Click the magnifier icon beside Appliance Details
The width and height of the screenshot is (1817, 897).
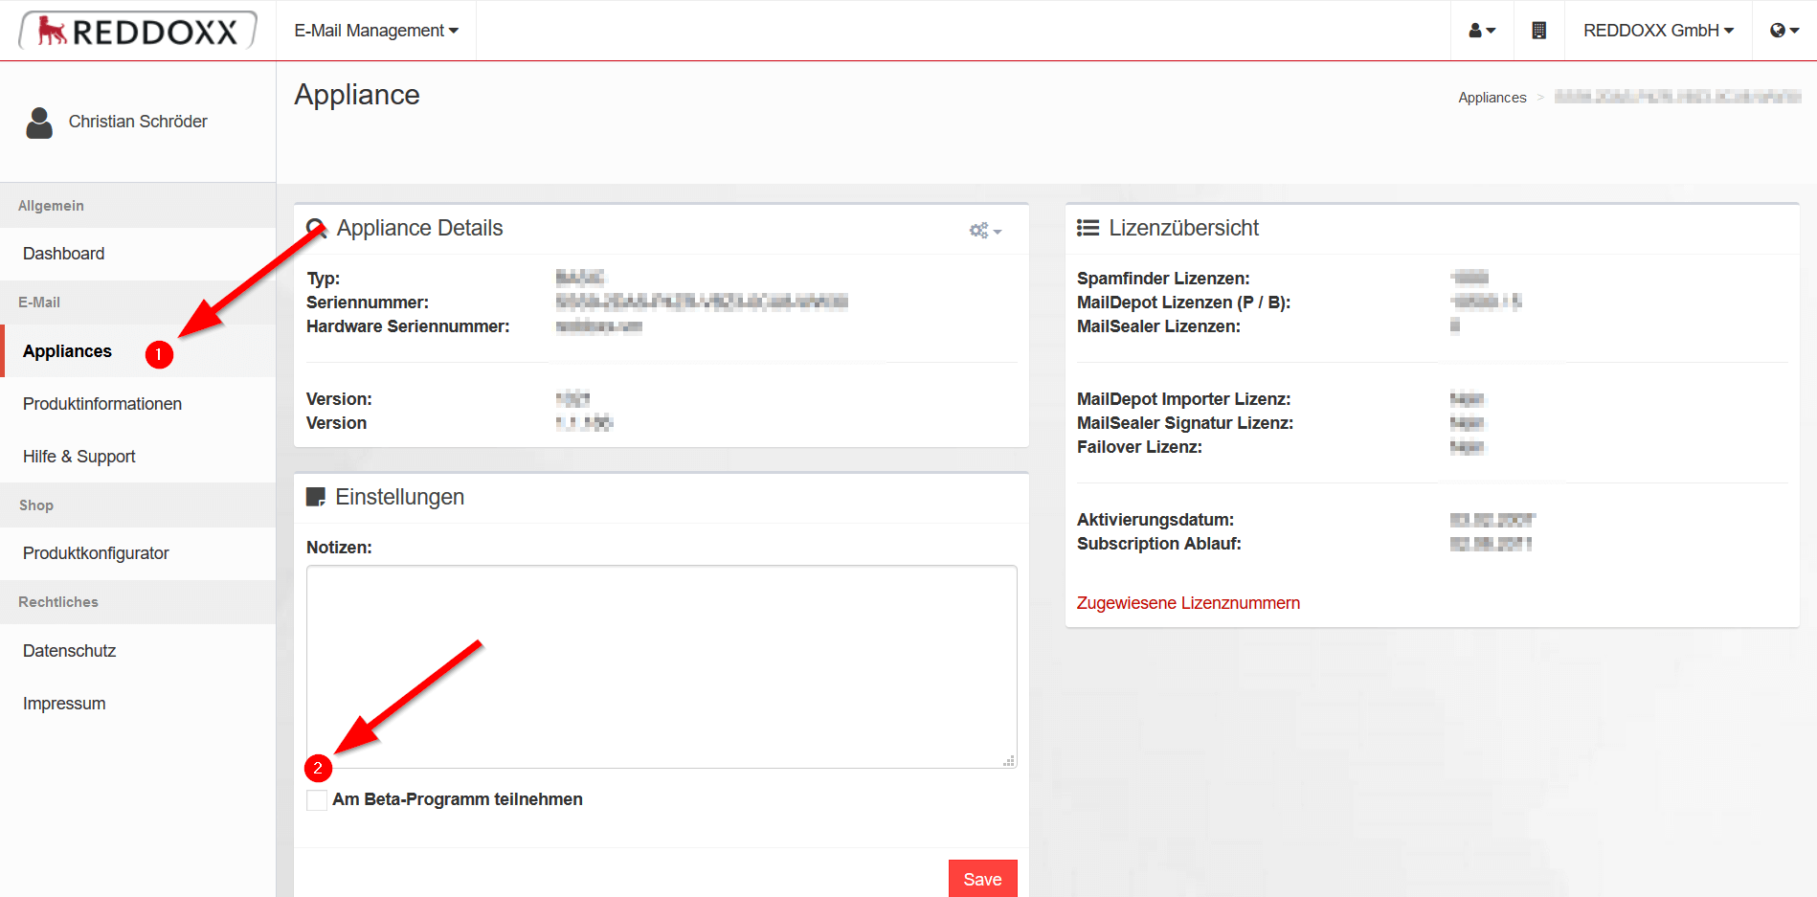point(317,227)
